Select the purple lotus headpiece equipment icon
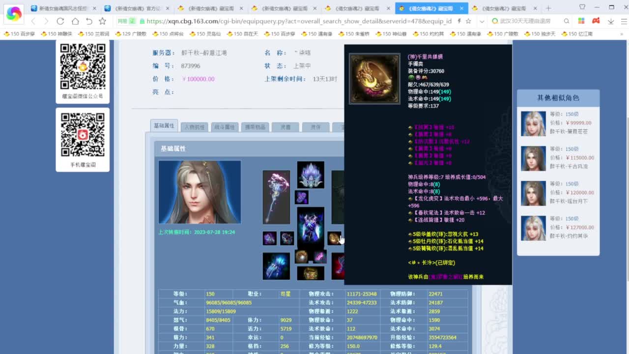629x354 pixels. point(311,175)
